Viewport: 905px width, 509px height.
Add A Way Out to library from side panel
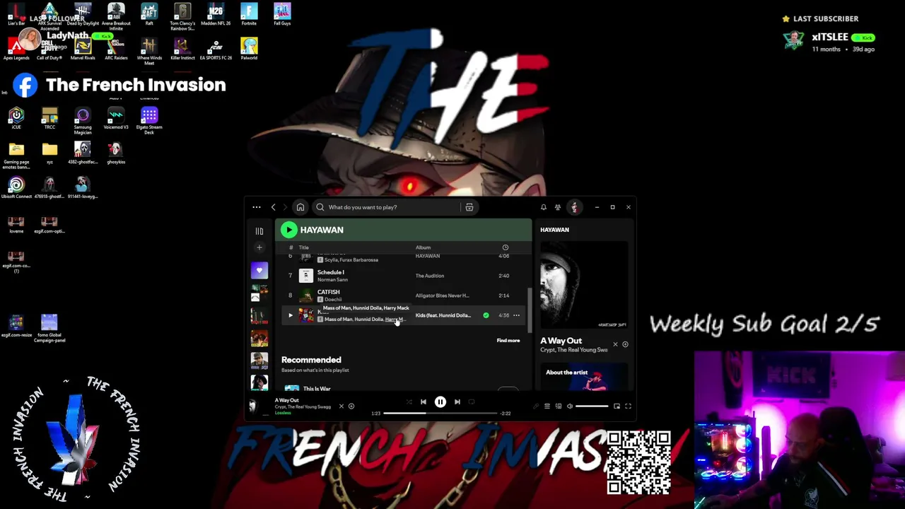point(625,344)
